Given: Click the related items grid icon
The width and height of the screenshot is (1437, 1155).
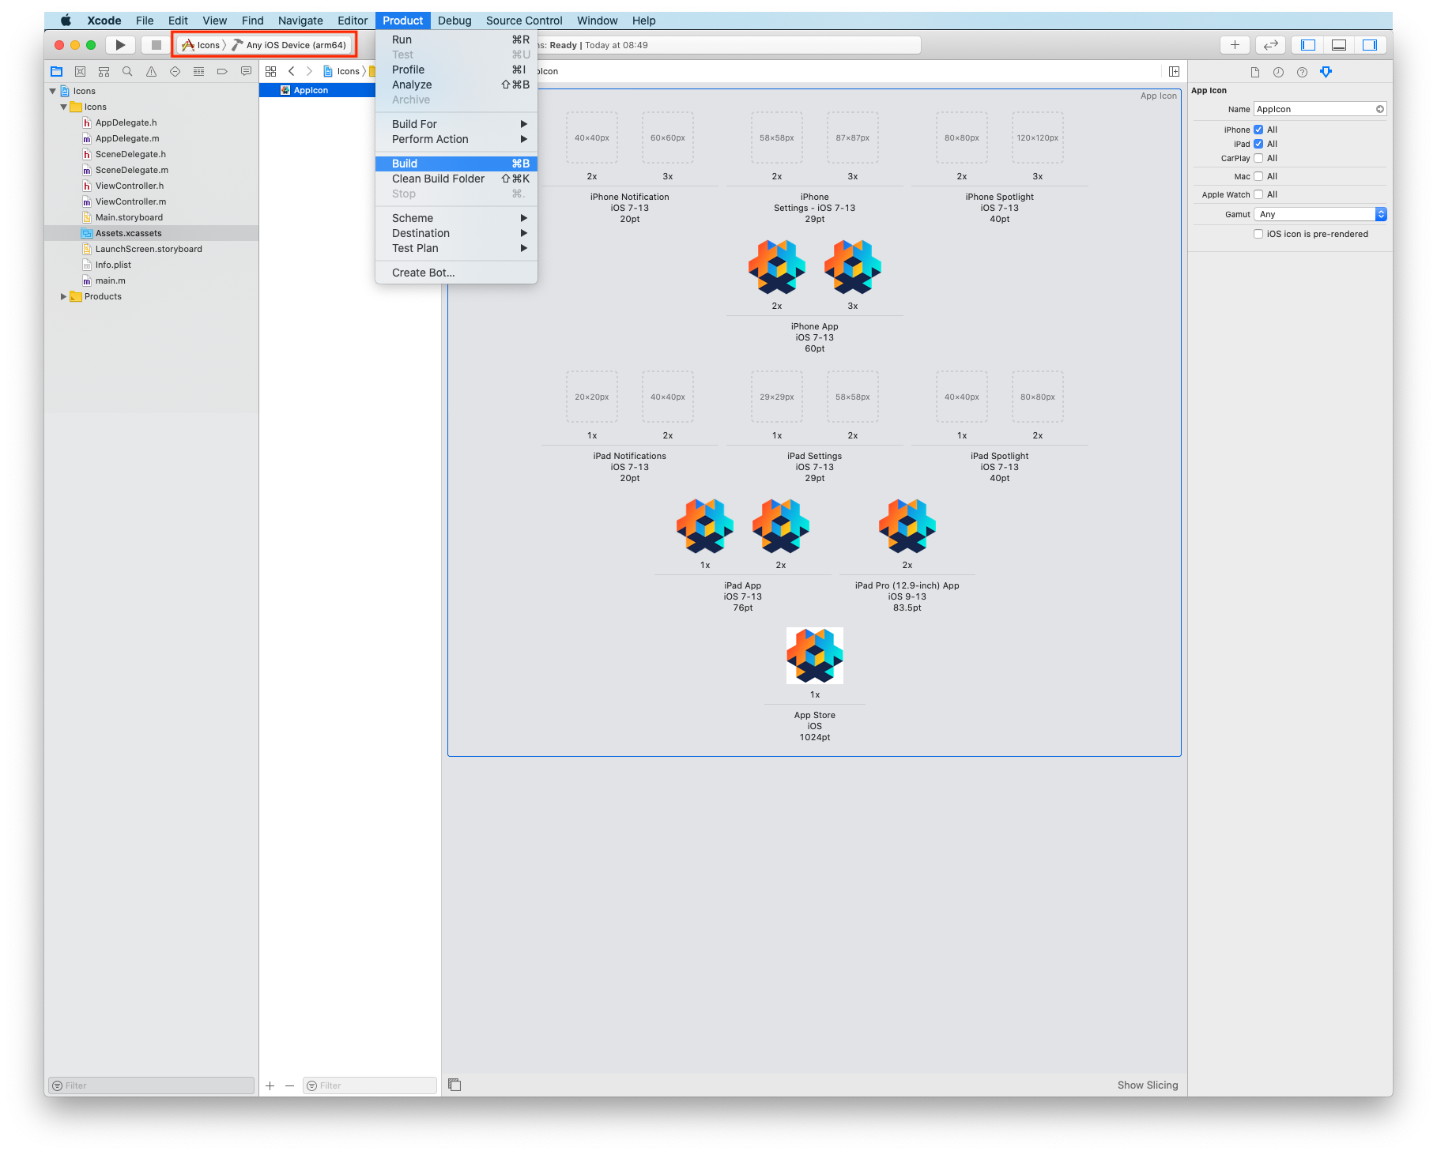Looking at the screenshot, I should point(271,71).
